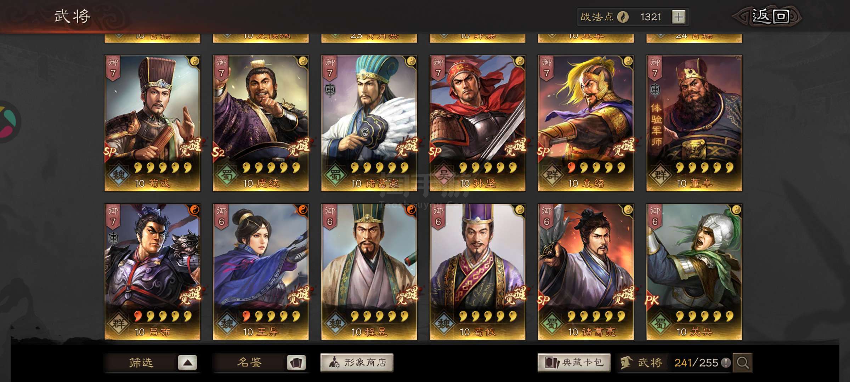The height and width of the screenshot is (382, 850).
Task: Select the 王异 general card
Action: 261,272
